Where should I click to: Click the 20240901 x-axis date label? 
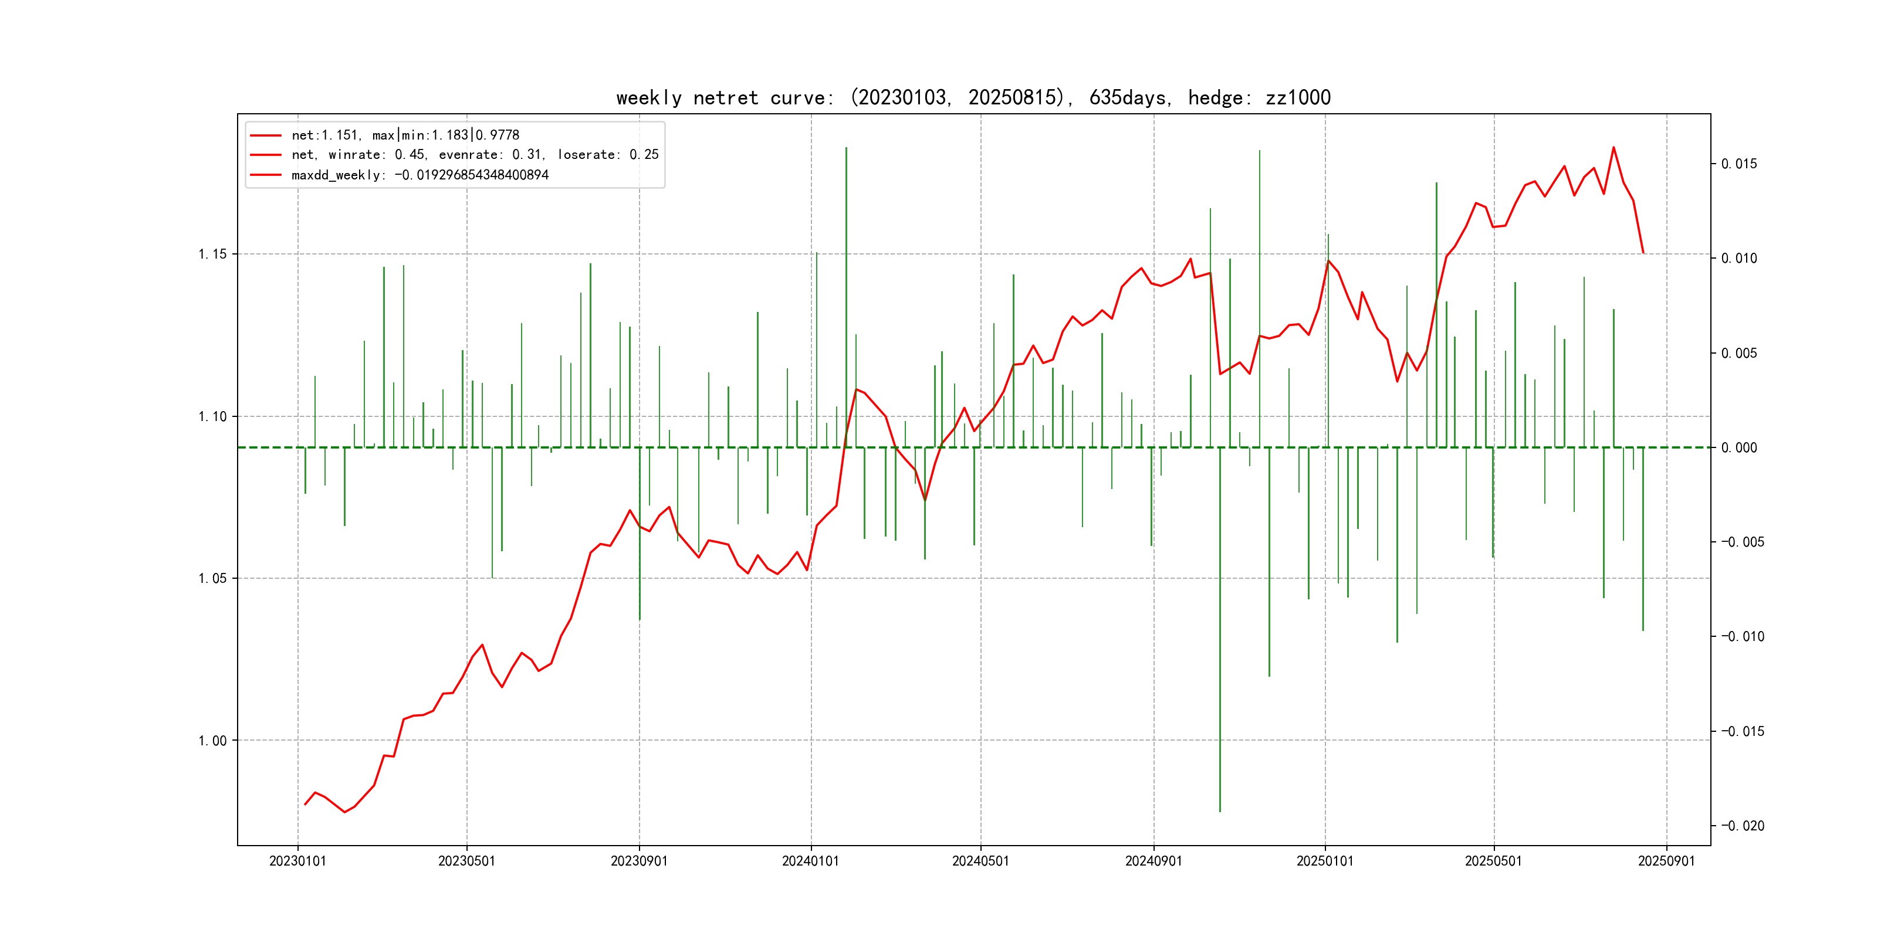[x=1154, y=861]
